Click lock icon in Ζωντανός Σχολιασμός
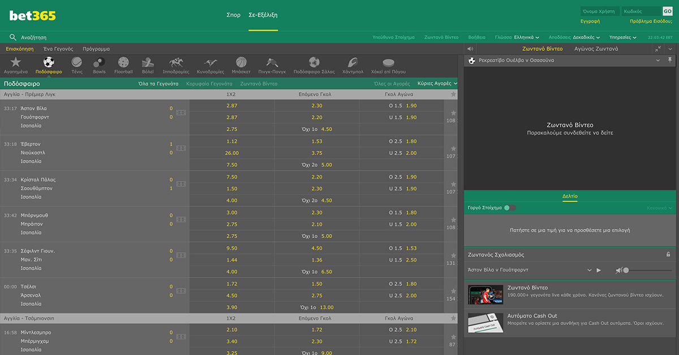 coord(668,255)
